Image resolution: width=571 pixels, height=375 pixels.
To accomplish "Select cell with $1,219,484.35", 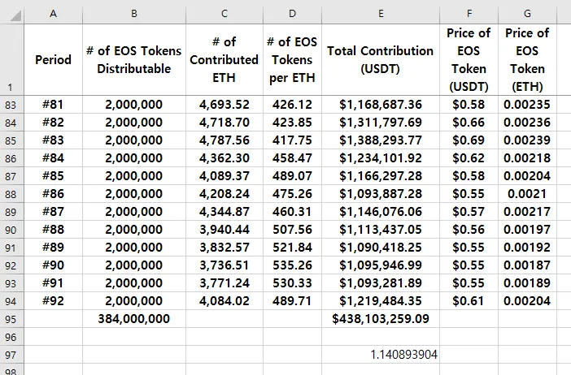I will [381, 301].
